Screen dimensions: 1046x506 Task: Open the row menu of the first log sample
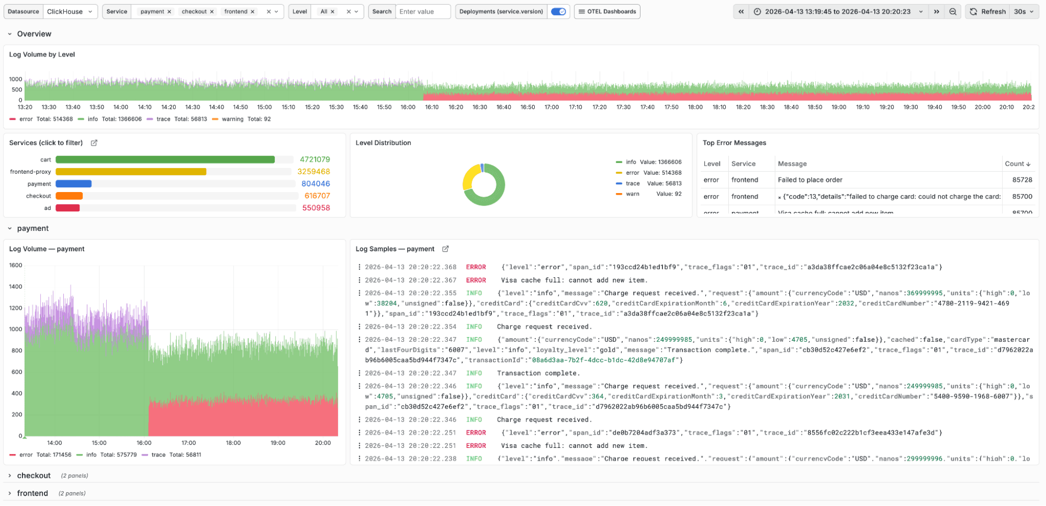point(359,267)
